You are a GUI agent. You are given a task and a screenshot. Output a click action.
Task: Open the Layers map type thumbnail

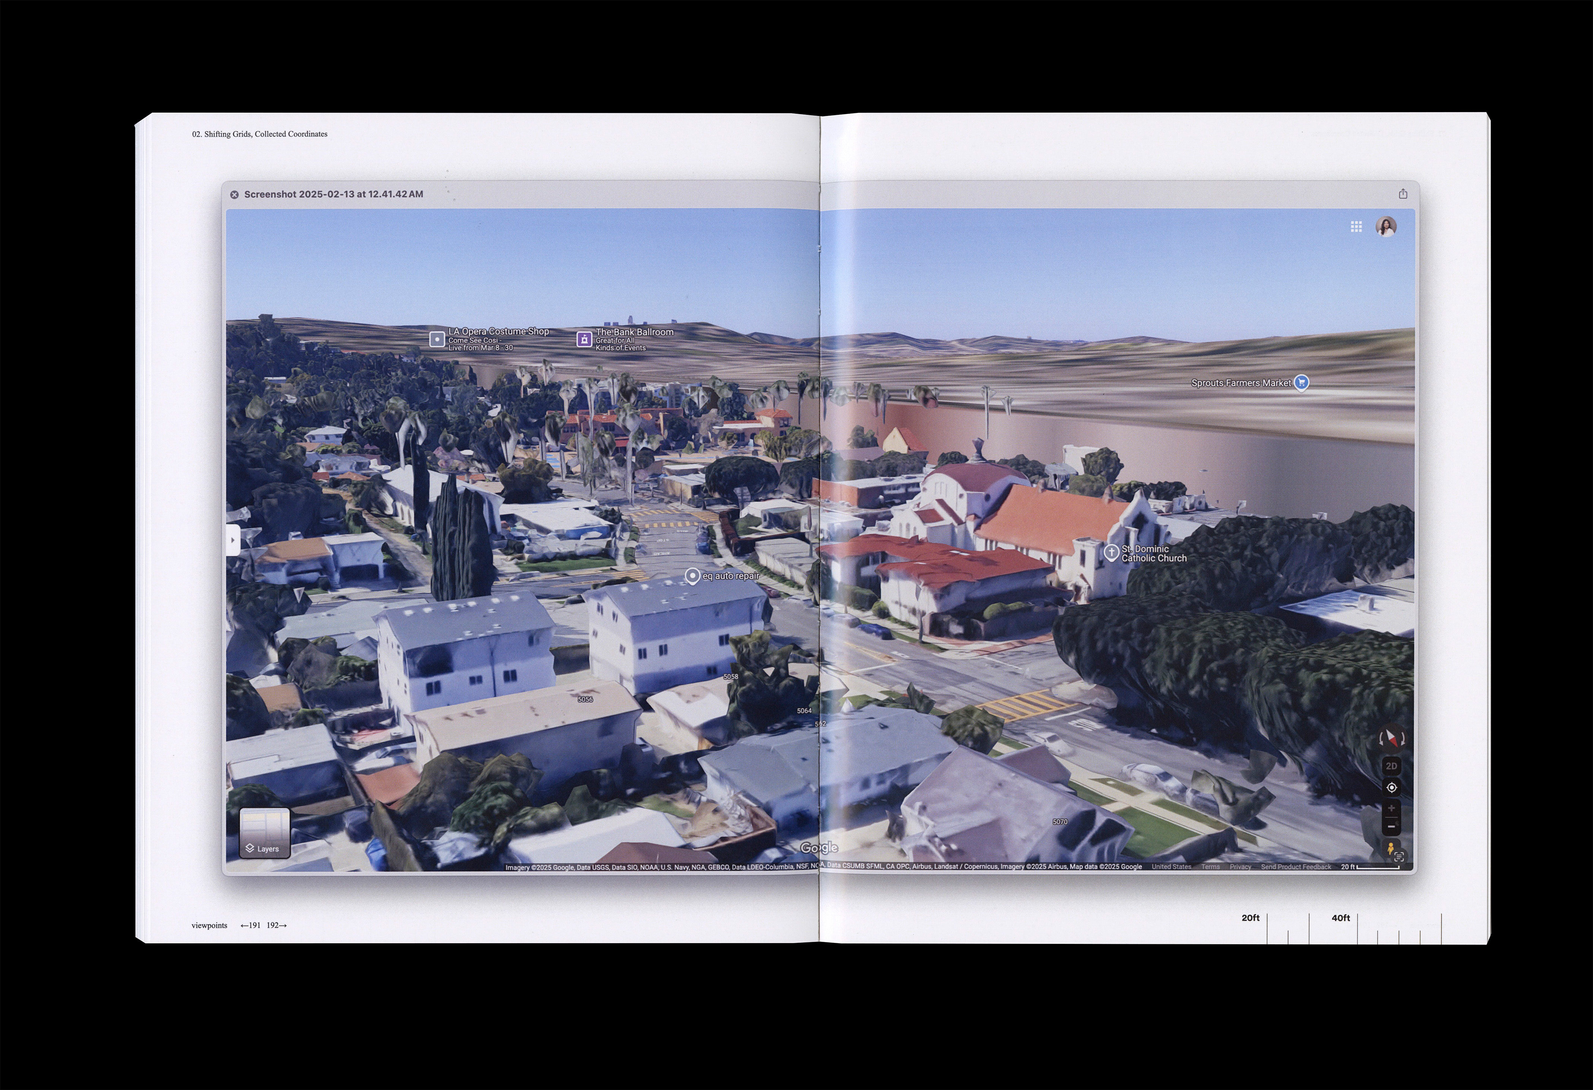click(265, 832)
